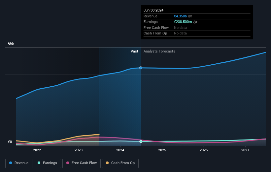
Task: Click the tooltip Cash From Op row label
Action: pyautogui.click(x=155, y=33)
